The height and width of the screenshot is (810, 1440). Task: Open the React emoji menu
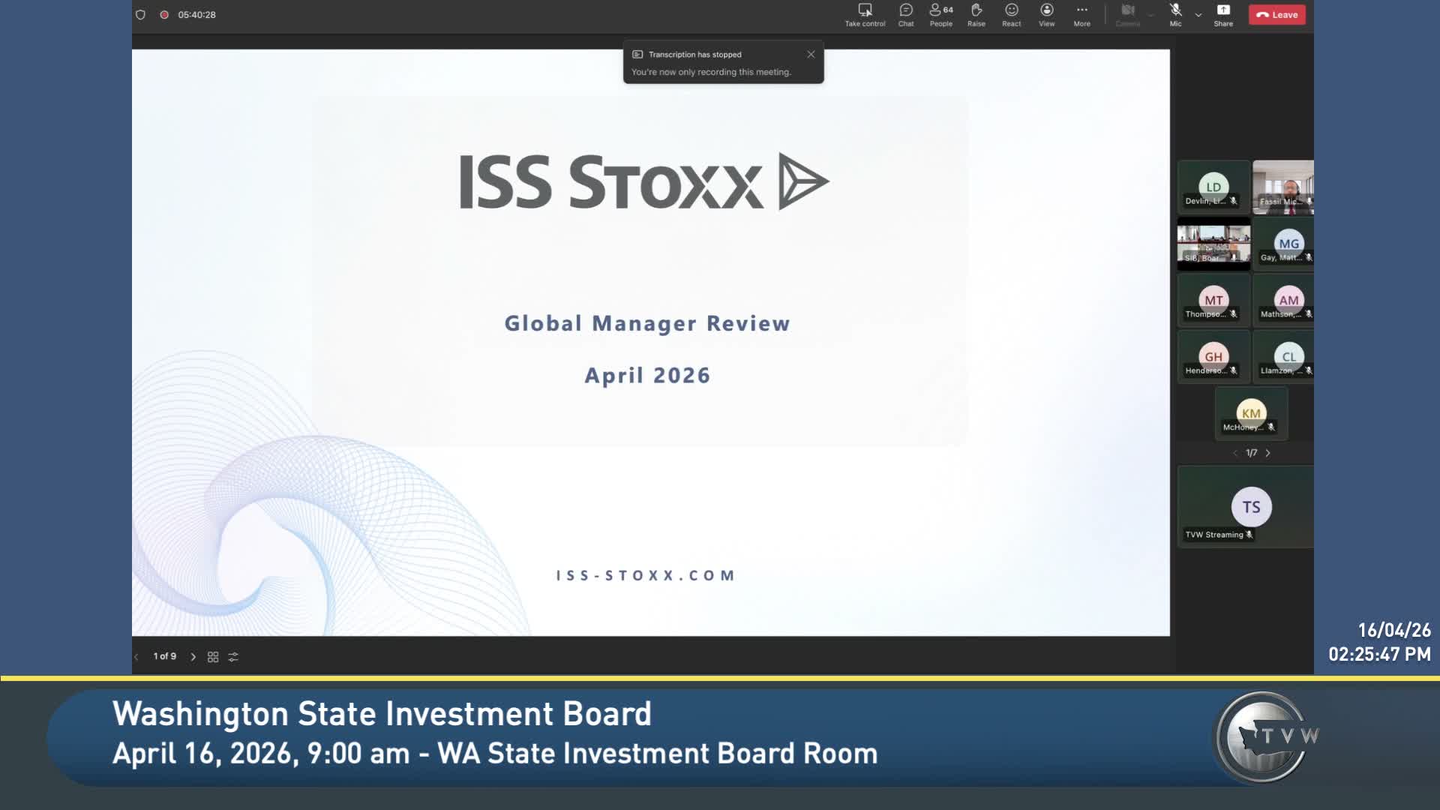click(x=1011, y=14)
